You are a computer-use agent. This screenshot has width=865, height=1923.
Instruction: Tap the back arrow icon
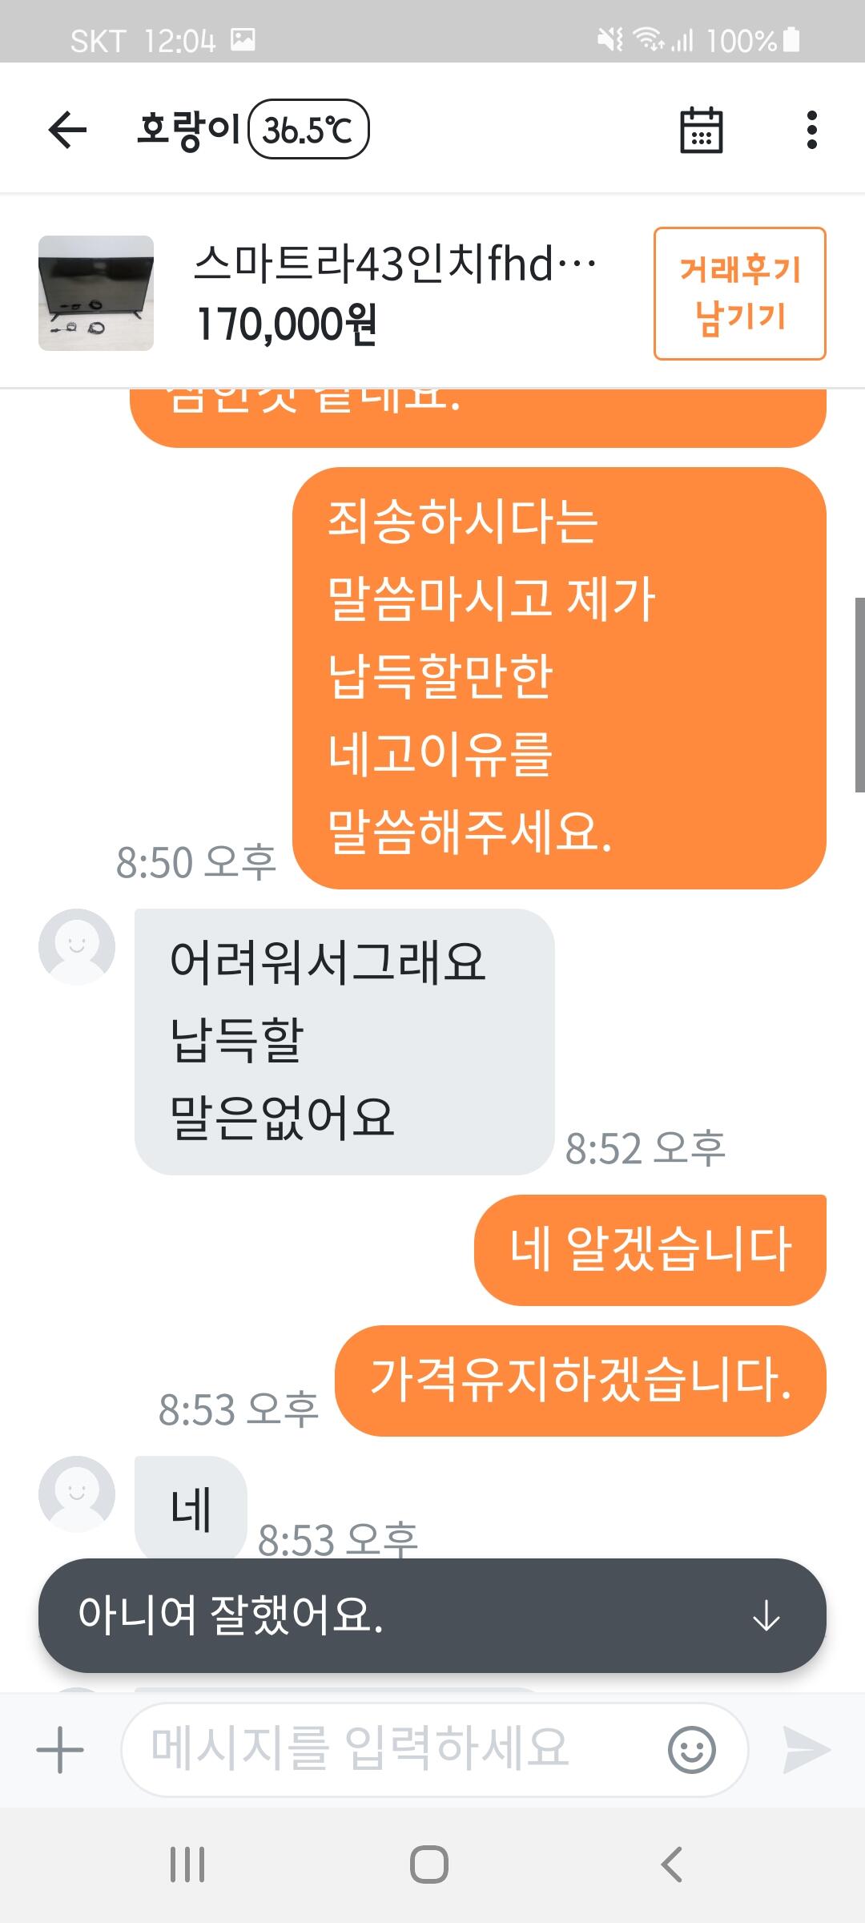click(67, 130)
